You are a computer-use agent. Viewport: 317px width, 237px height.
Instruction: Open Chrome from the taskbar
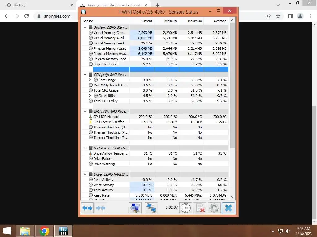click(x=44, y=231)
